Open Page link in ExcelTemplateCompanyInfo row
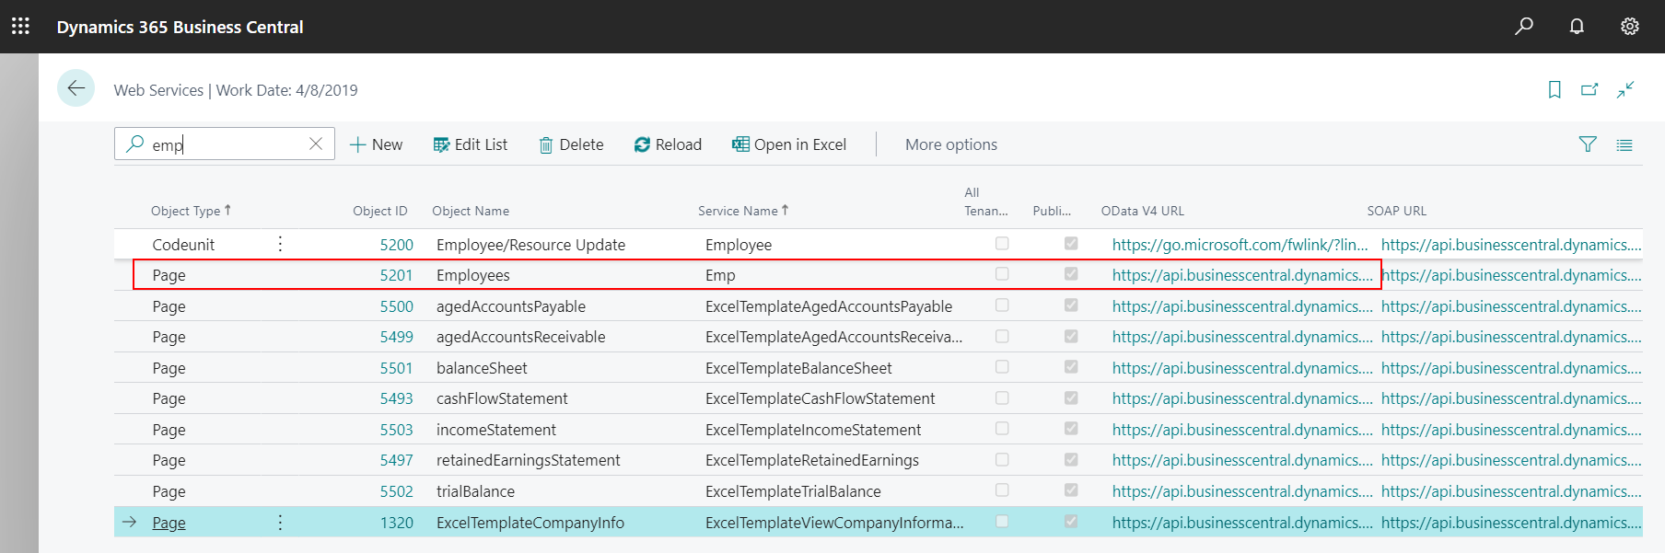Screen dimensions: 1665x553 pos(169,523)
